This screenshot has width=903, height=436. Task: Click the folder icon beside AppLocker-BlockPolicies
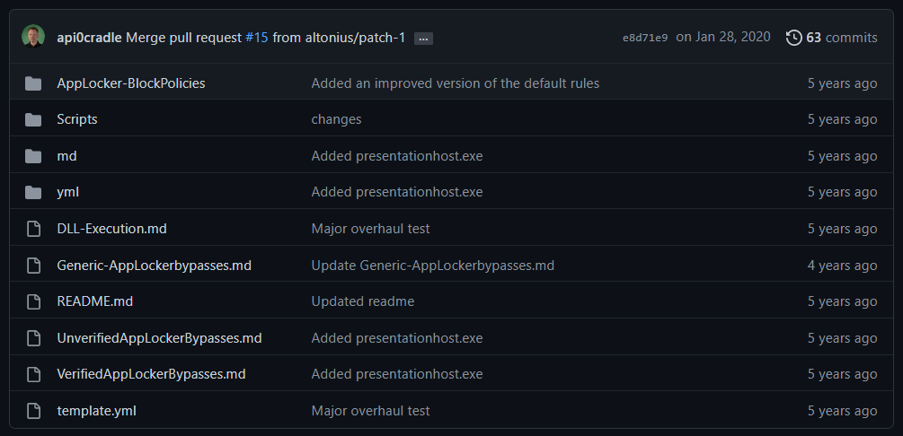coord(33,83)
